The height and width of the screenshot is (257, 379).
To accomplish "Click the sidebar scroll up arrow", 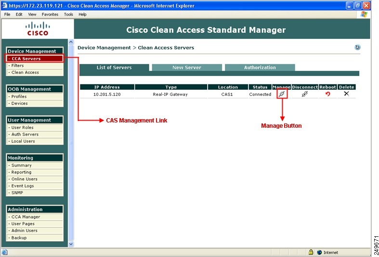I will [x=71, y=42].
